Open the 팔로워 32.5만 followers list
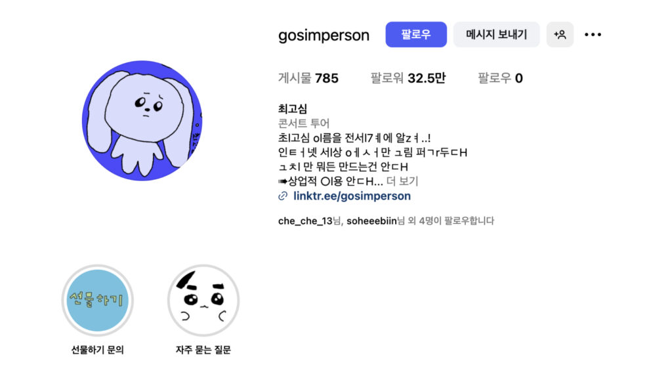672x378 pixels. click(x=408, y=78)
